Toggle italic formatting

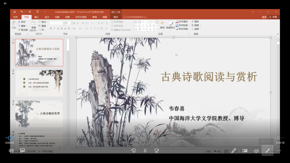(55, 28)
